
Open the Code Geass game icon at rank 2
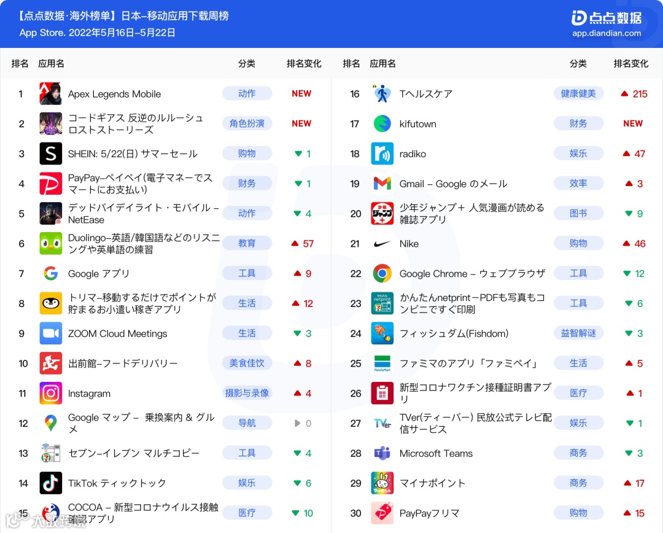coord(50,123)
